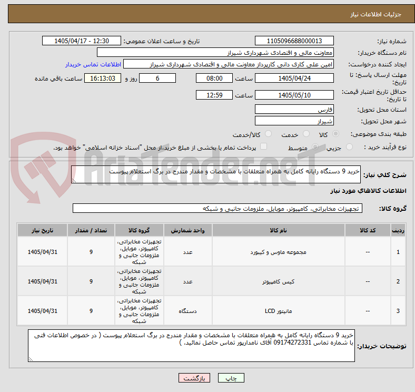Image resolution: width=415 pixels, height=392 pixels.
Task: Toggle the Islamic treasury bonds payment checkbox
Action: point(264,146)
